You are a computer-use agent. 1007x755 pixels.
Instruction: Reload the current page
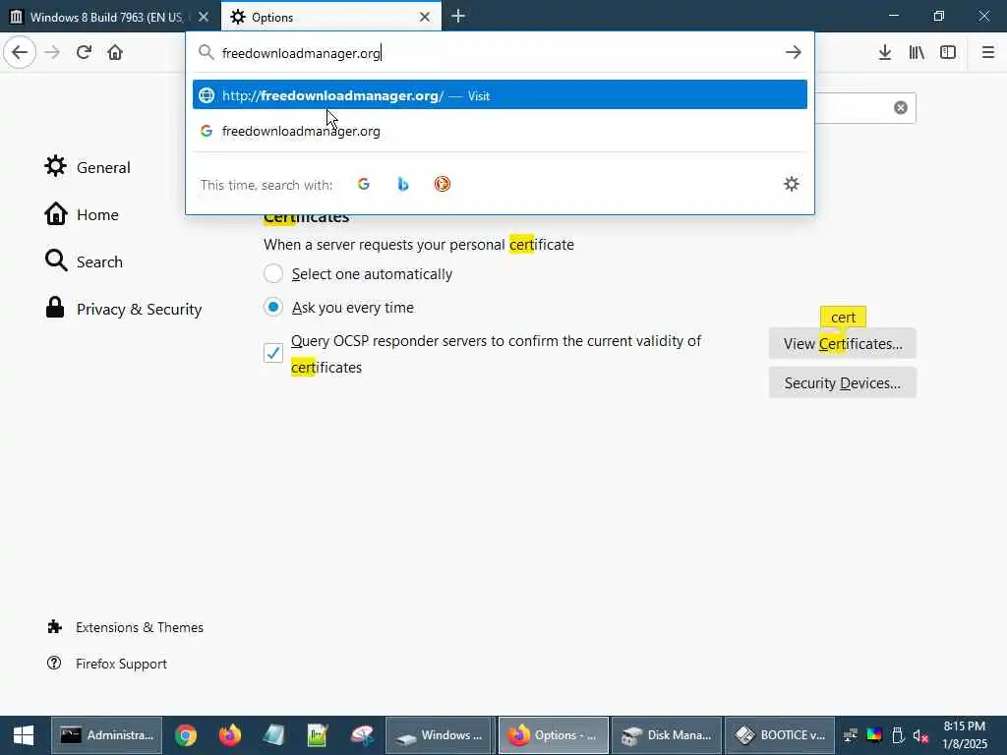84,52
